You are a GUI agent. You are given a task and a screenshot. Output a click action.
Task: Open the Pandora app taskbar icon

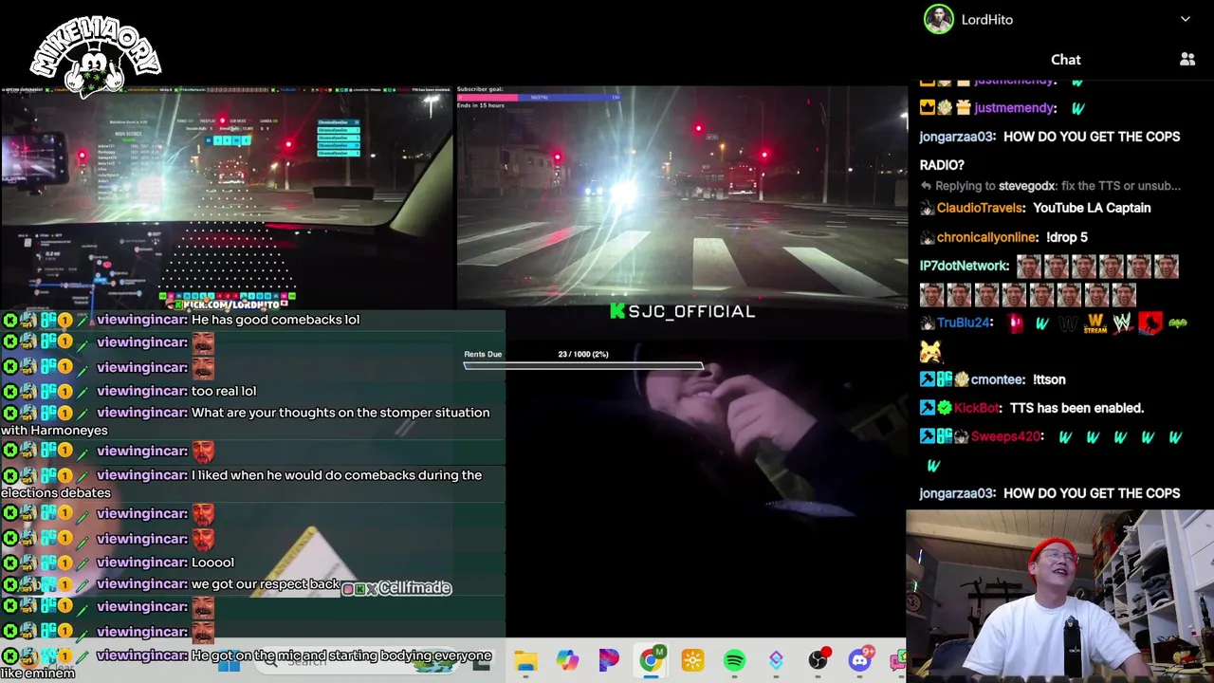[x=609, y=660]
